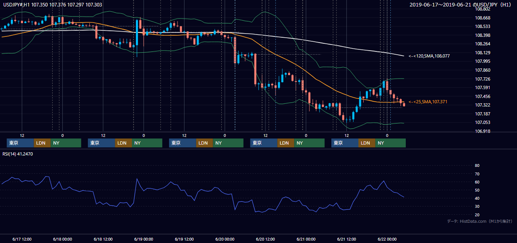Click the 6/18 12:00 time axis label
This screenshot has width=517, height=243.
(103, 239)
